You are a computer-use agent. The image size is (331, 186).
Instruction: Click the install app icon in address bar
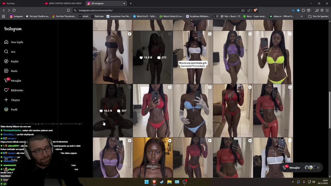[243, 10]
